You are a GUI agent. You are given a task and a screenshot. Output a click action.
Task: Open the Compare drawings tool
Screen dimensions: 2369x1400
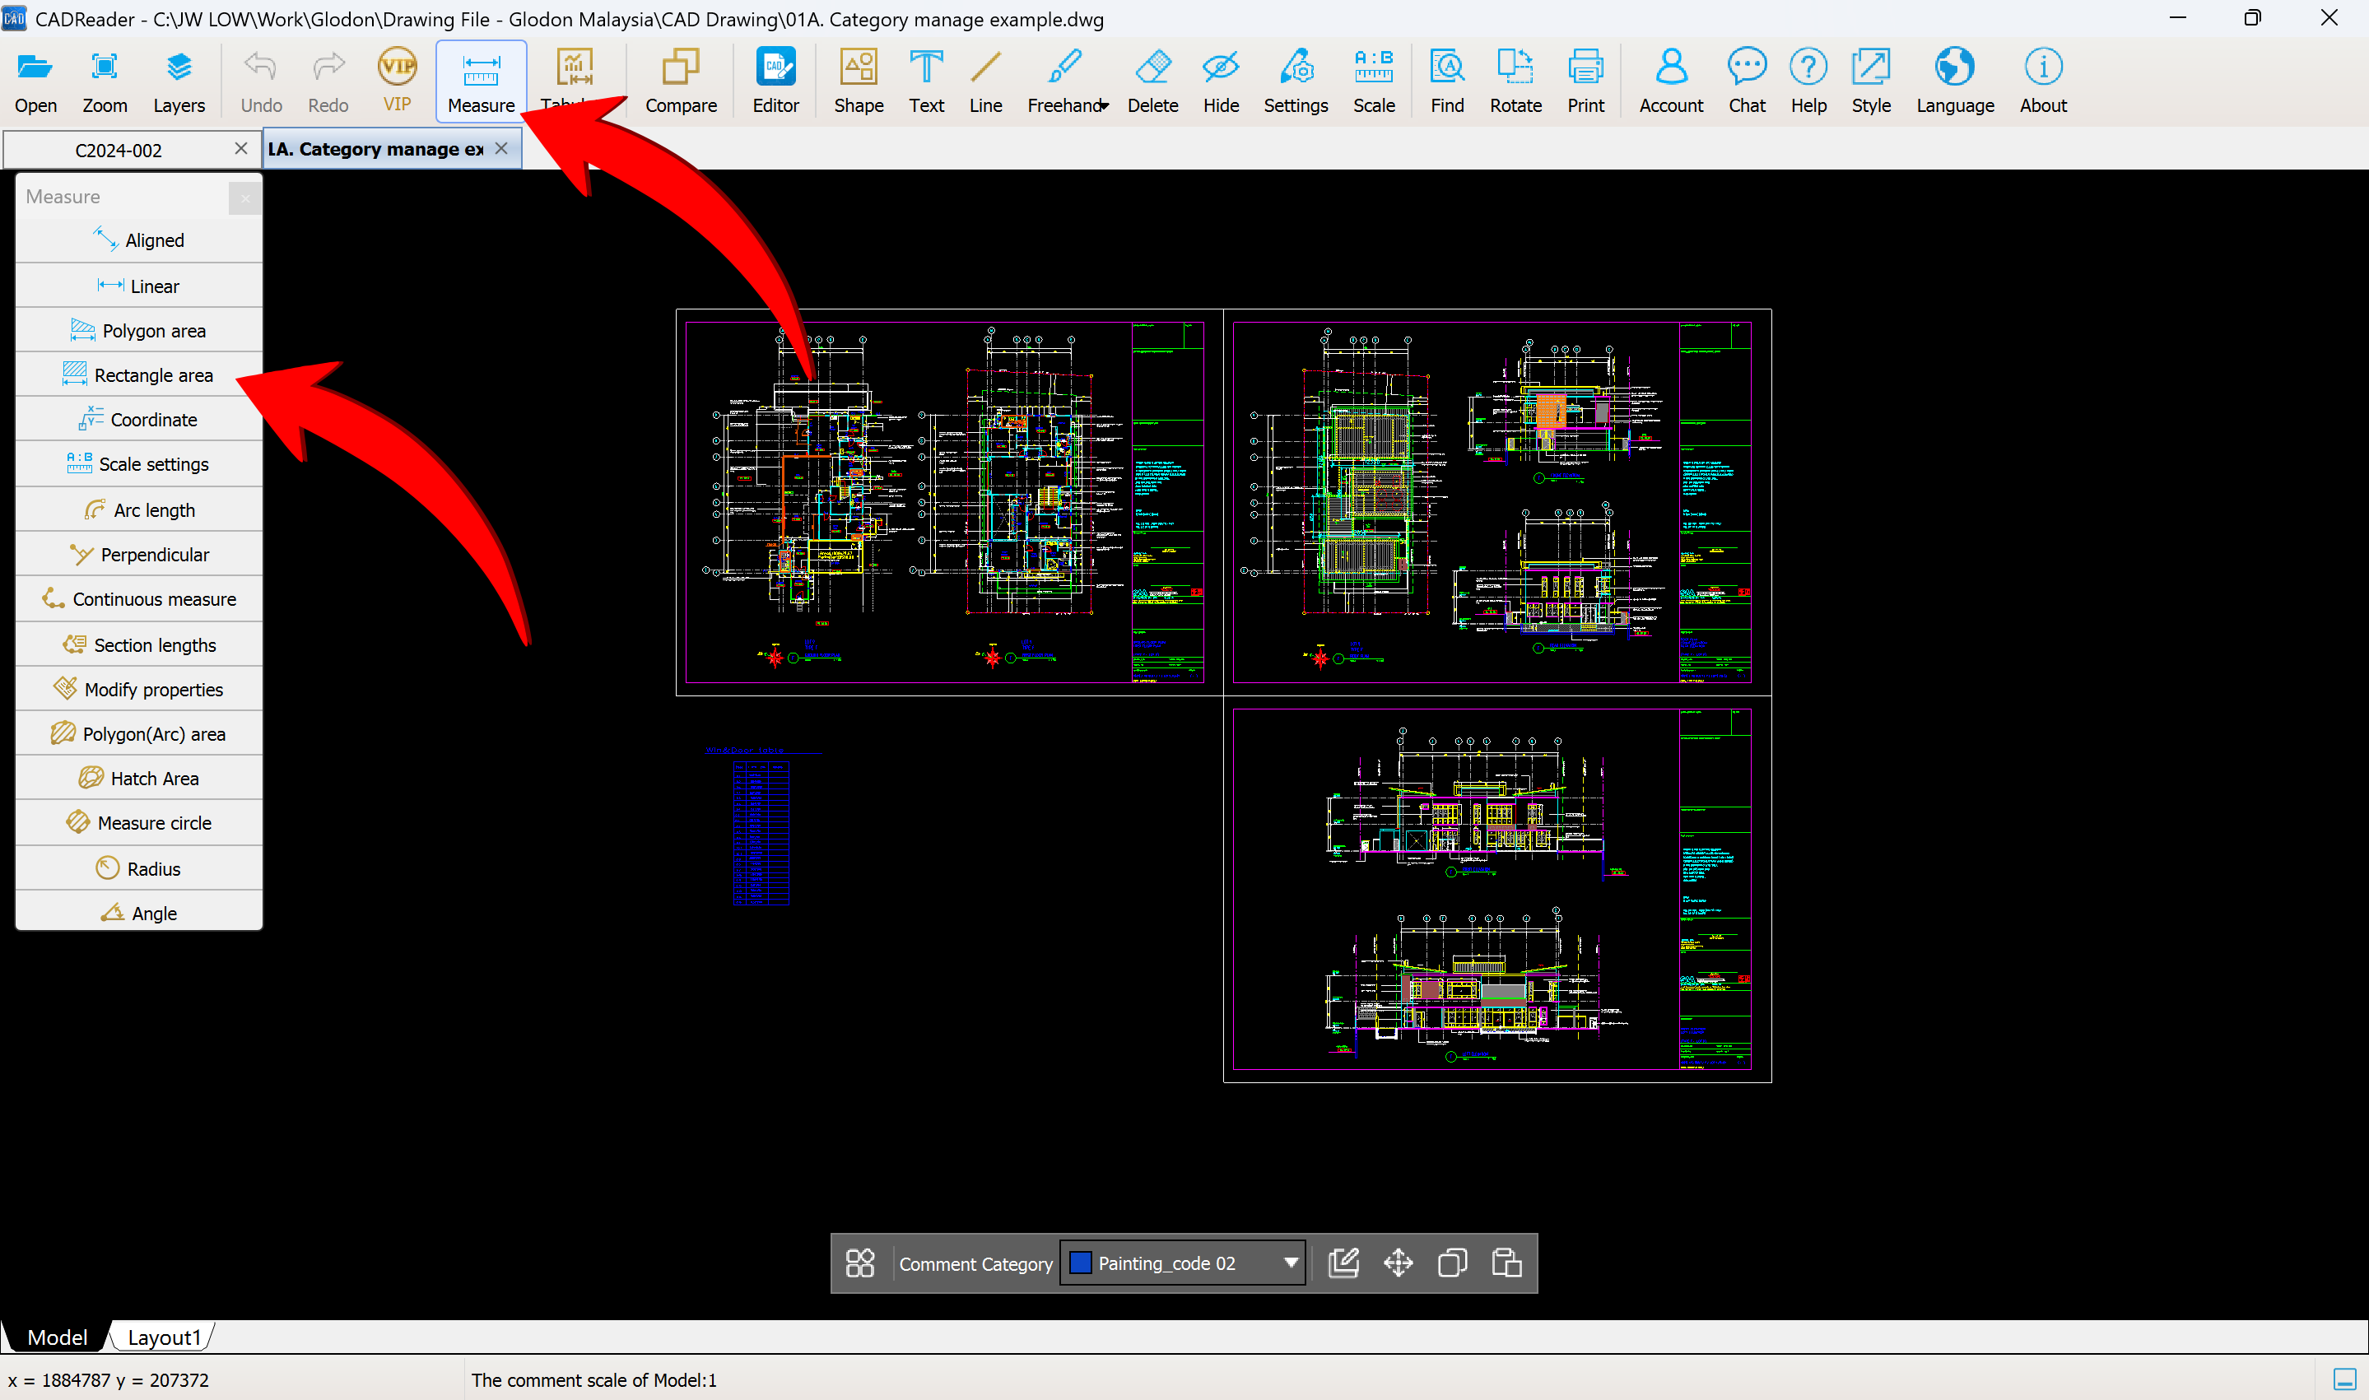(680, 81)
